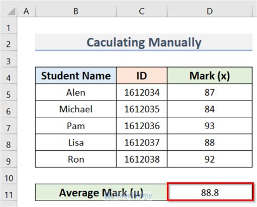Select the Mark (x) header cell
This screenshot has width=257, height=207.
210,76
